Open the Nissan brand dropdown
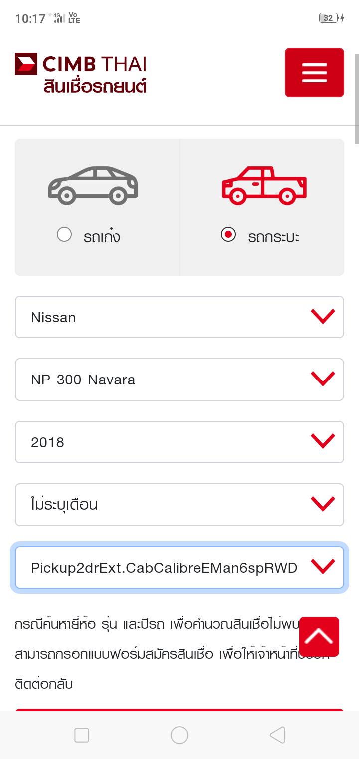Image resolution: width=359 pixels, height=759 pixels. (179, 317)
